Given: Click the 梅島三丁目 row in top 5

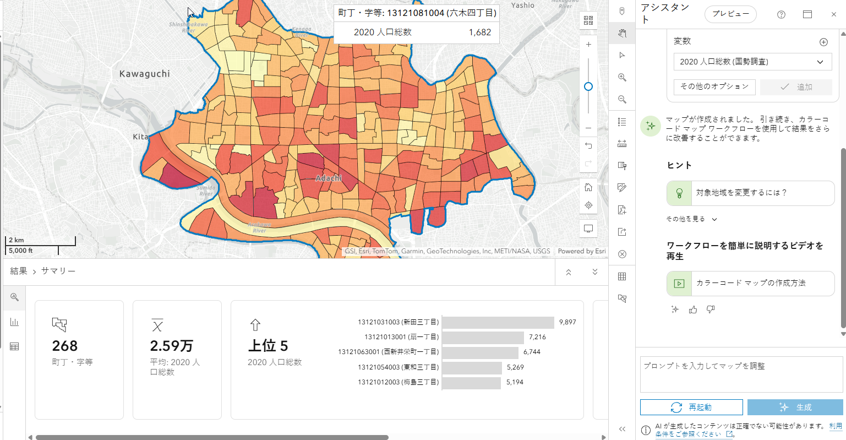Looking at the screenshot, I should click(441, 382).
